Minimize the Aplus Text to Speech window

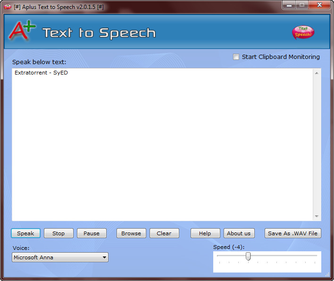[289, 5]
